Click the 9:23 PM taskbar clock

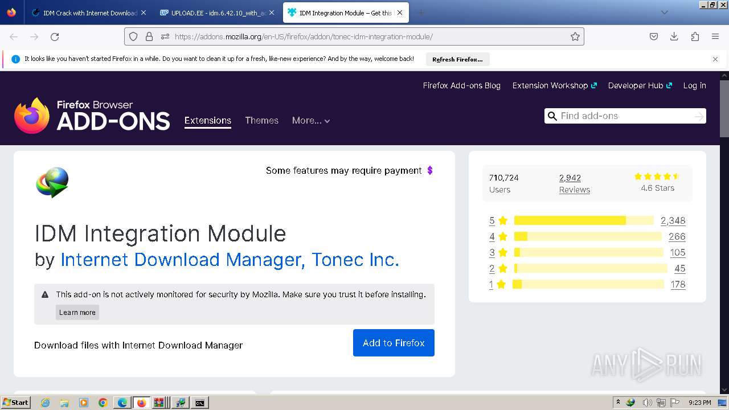[699, 403]
